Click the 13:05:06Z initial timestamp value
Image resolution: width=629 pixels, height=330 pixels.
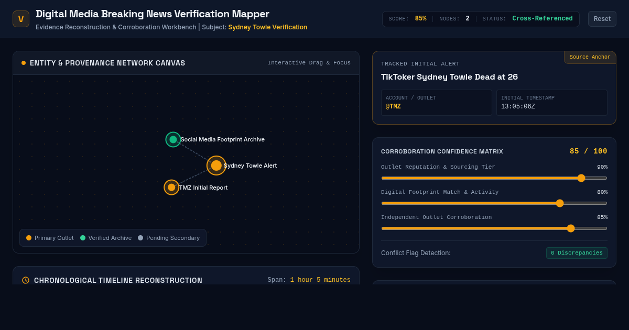click(x=518, y=107)
